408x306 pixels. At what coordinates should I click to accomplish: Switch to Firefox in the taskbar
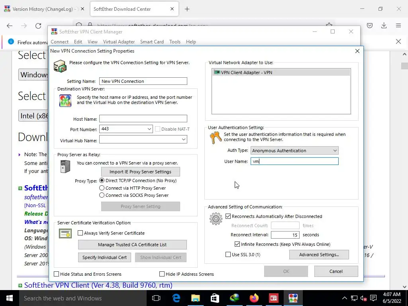pos(254,298)
